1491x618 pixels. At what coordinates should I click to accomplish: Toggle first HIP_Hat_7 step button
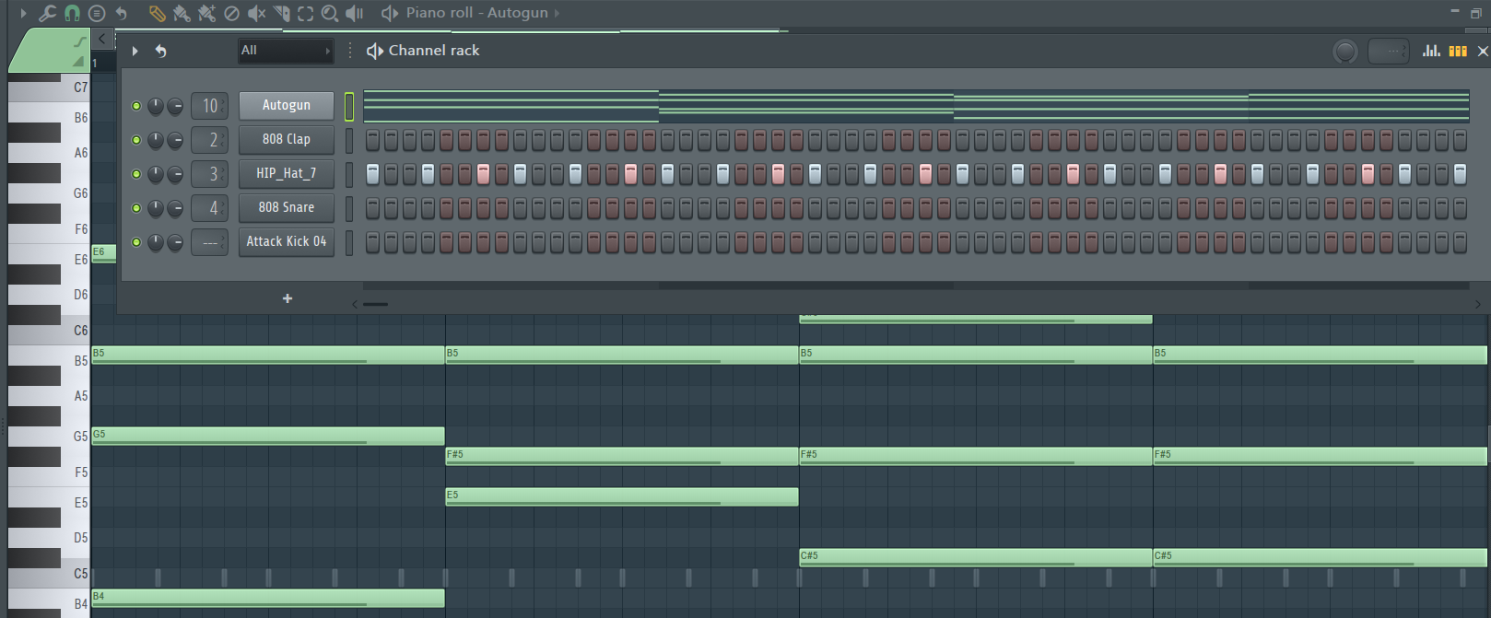pyautogui.click(x=372, y=174)
